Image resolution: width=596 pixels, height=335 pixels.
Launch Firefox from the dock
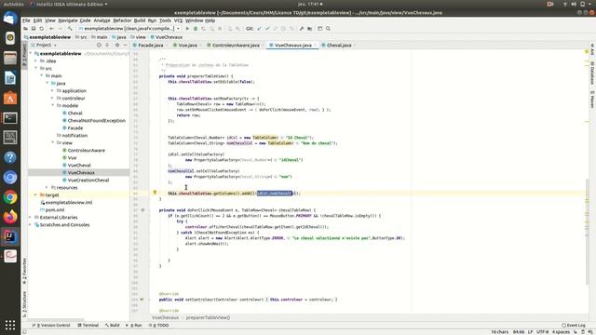(x=10, y=217)
